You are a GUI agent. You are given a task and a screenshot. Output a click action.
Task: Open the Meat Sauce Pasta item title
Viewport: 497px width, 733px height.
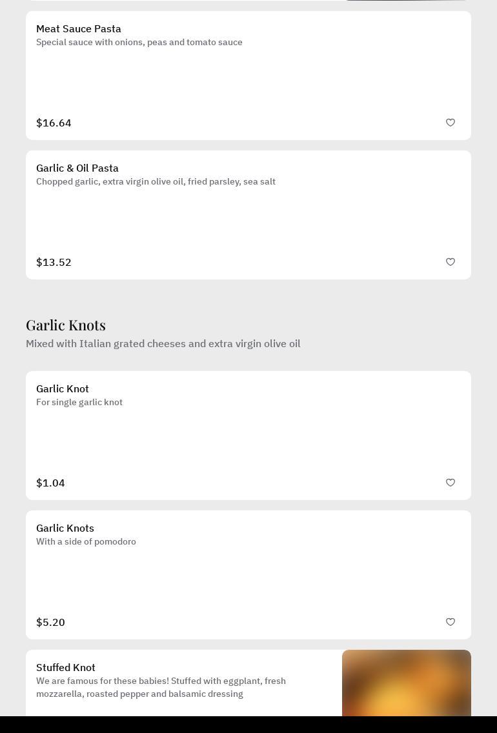coord(79,29)
